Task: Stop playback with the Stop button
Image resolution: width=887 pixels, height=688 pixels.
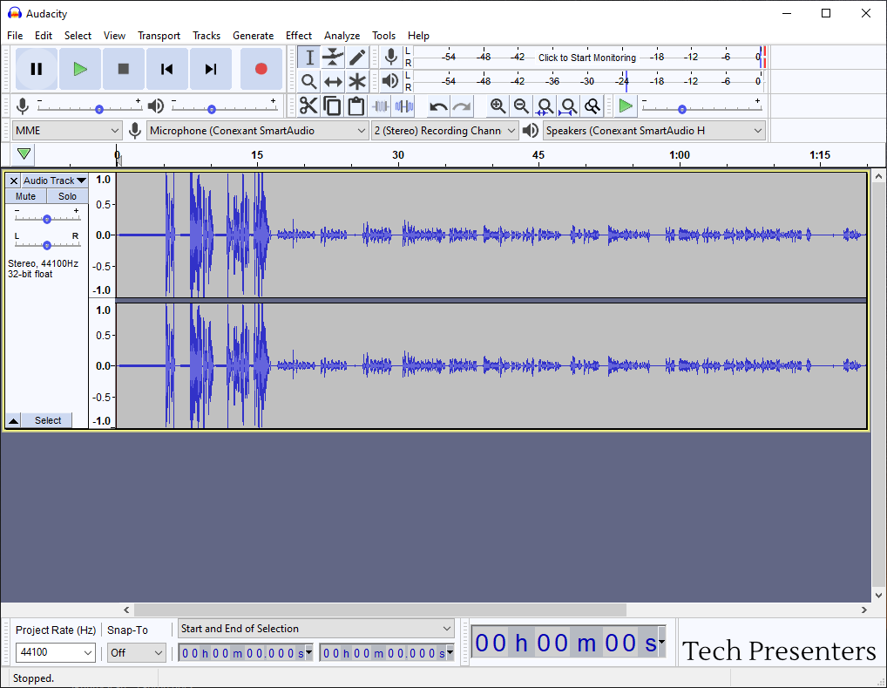Action: (124, 69)
